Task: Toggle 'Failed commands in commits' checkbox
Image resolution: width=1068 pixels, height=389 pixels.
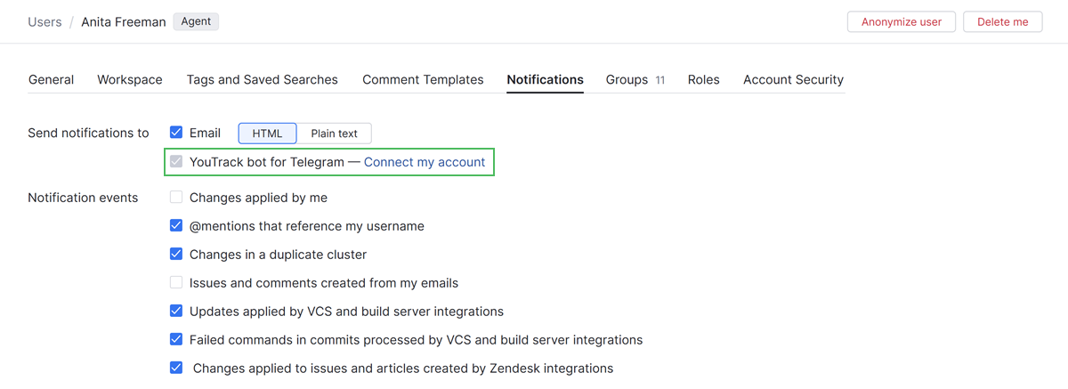Action: click(176, 340)
